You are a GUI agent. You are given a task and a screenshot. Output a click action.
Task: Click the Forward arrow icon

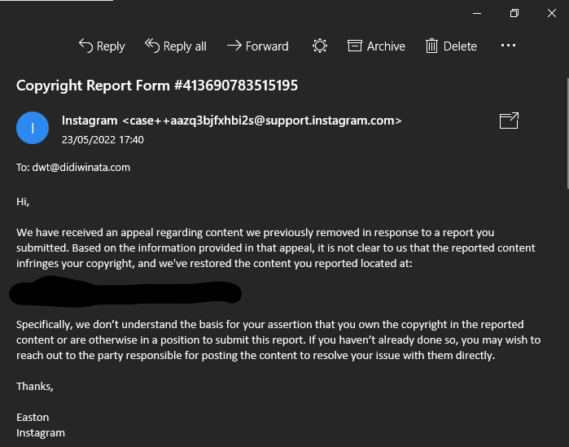234,46
